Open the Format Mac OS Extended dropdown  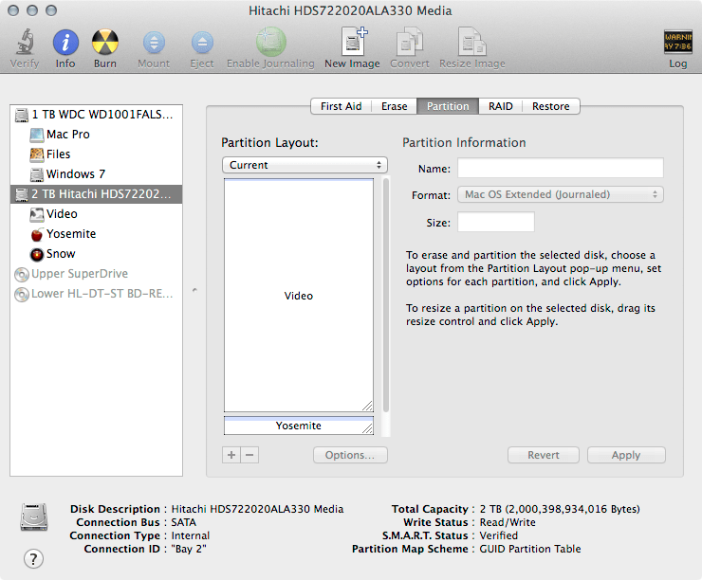[561, 194]
